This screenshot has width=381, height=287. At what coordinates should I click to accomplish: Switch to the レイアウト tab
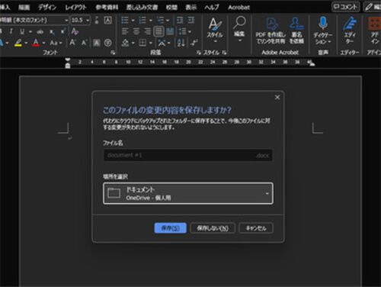point(75,8)
